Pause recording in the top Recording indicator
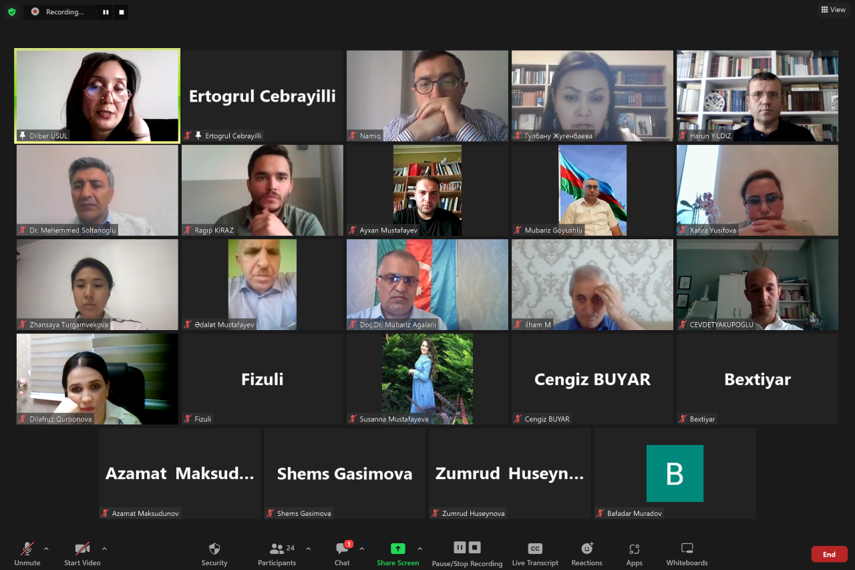Image resolution: width=855 pixels, height=570 pixels. [106, 12]
